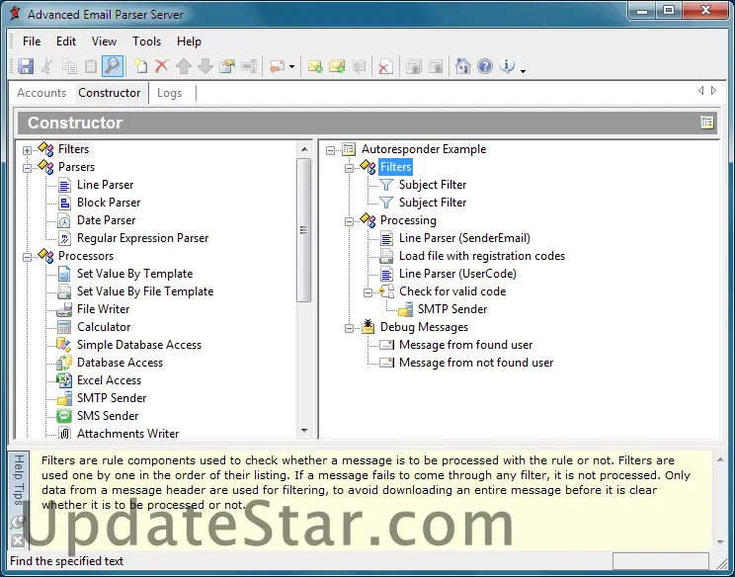The height and width of the screenshot is (577, 735).
Task: Click the Rename toolbar icon
Action: coord(249,66)
